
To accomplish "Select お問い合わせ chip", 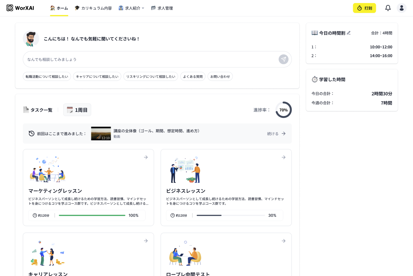I will tap(220, 76).
